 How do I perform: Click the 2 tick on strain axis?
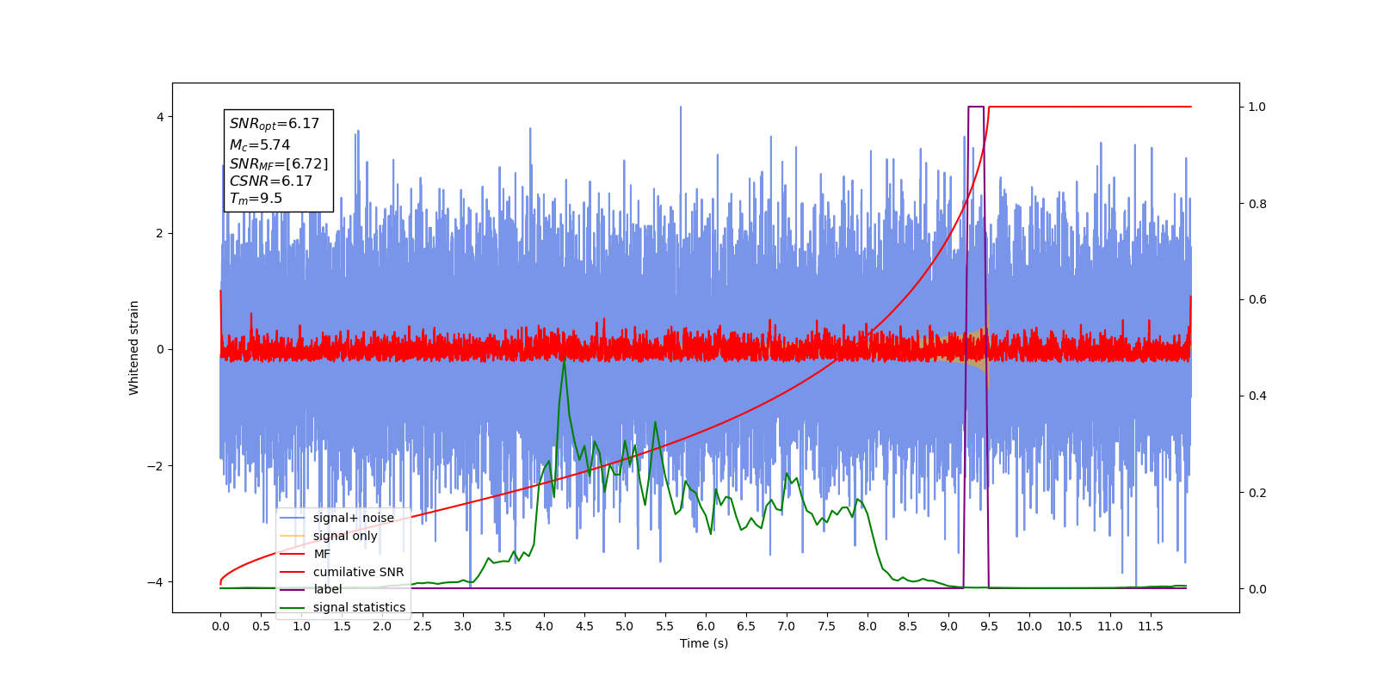159,233
